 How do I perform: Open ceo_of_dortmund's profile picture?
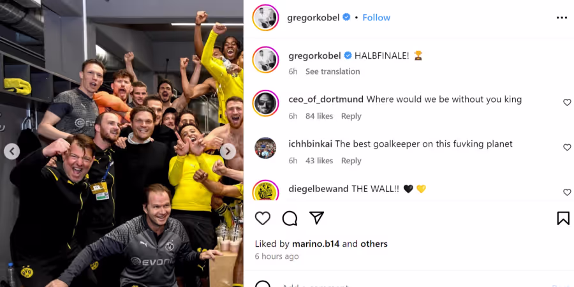coord(265,103)
